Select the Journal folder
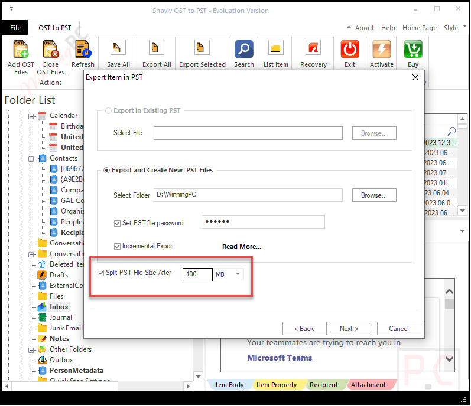 pyautogui.click(x=61, y=317)
